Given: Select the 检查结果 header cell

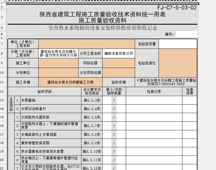Looking at the screenshot, I should tap(190, 91).
